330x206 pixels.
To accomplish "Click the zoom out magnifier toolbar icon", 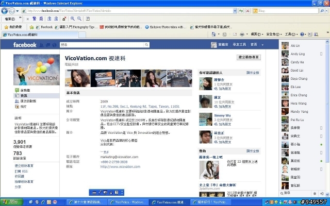I will [79, 19].
